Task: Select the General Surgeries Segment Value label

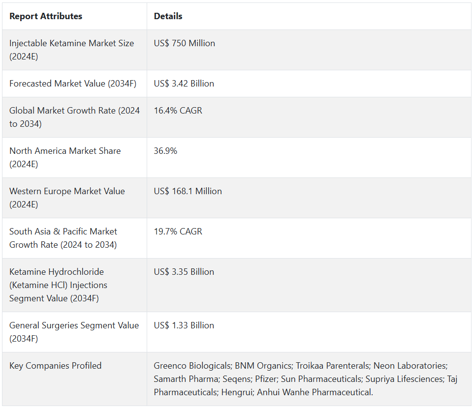Action: [74, 332]
